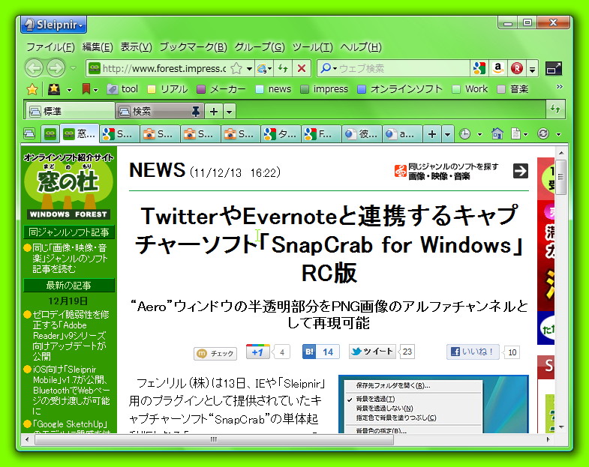Stop loading with the red X icon
This screenshot has width=589, height=467.
click(x=302, y=68)
